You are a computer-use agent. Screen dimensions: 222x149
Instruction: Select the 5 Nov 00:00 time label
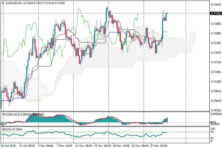(46, 146)
